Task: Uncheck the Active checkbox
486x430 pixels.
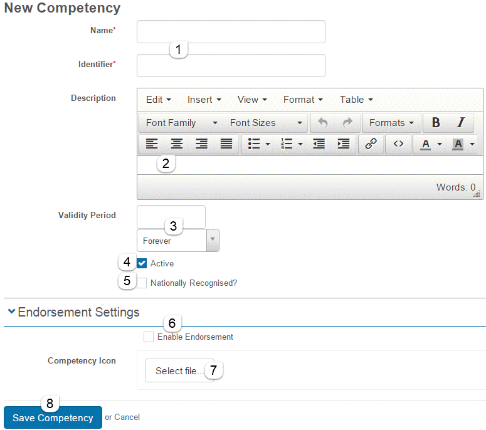Action: (142, 263)
